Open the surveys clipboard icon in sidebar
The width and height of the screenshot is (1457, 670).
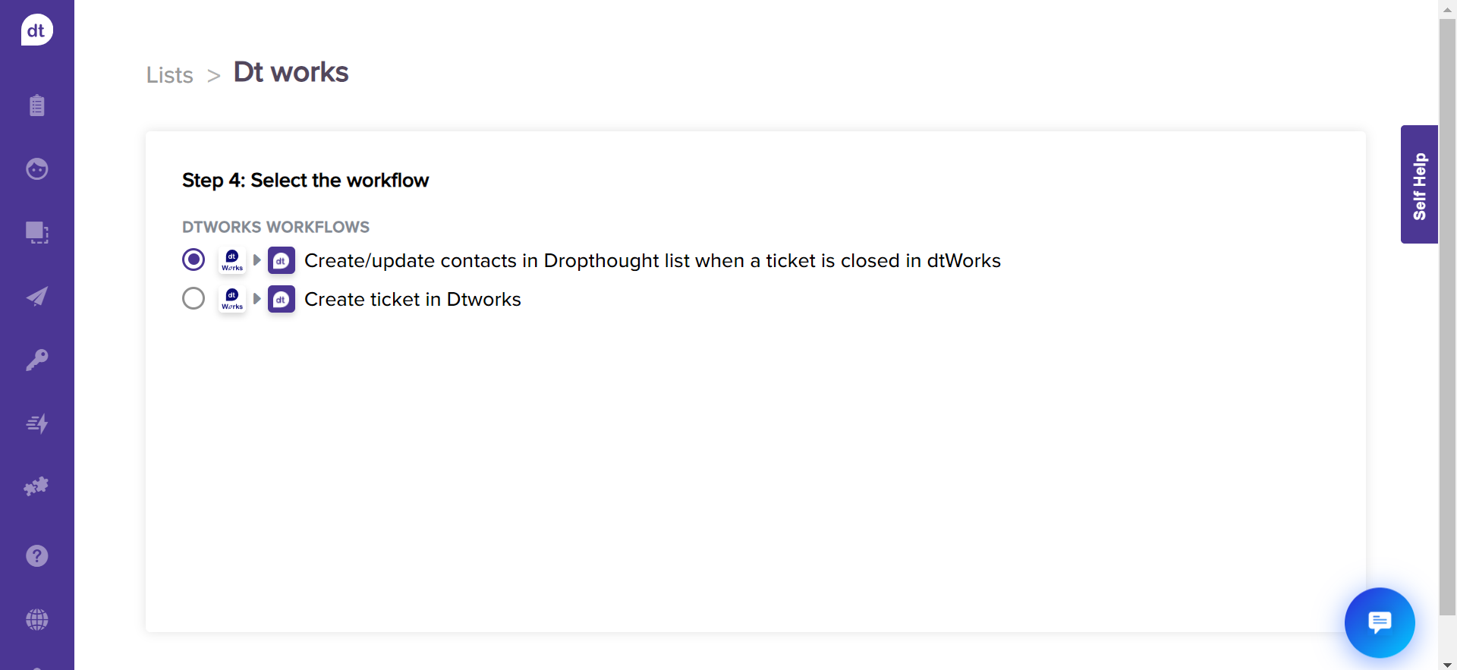point(36,105)
